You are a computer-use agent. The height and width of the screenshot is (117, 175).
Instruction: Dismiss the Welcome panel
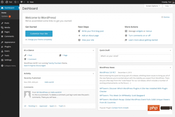(x=165, y=17)
